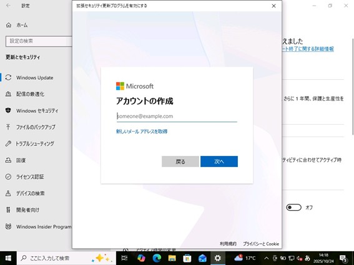Open 回復 settings page
This screenshot has height=265, width=354.
click(x=21, y=160)
